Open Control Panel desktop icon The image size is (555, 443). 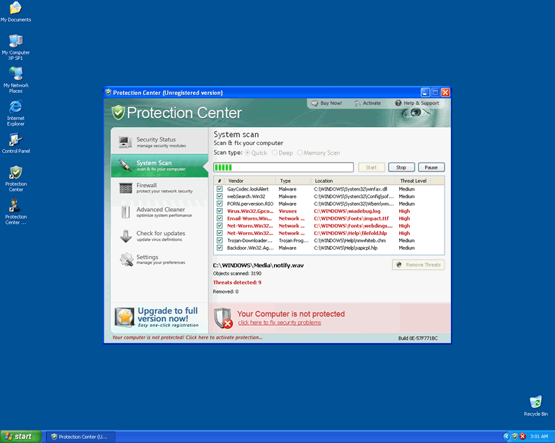tap(15, 142)
